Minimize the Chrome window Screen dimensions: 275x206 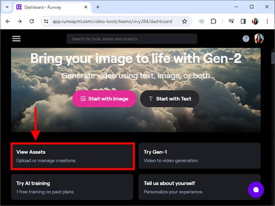coord(236,7)
